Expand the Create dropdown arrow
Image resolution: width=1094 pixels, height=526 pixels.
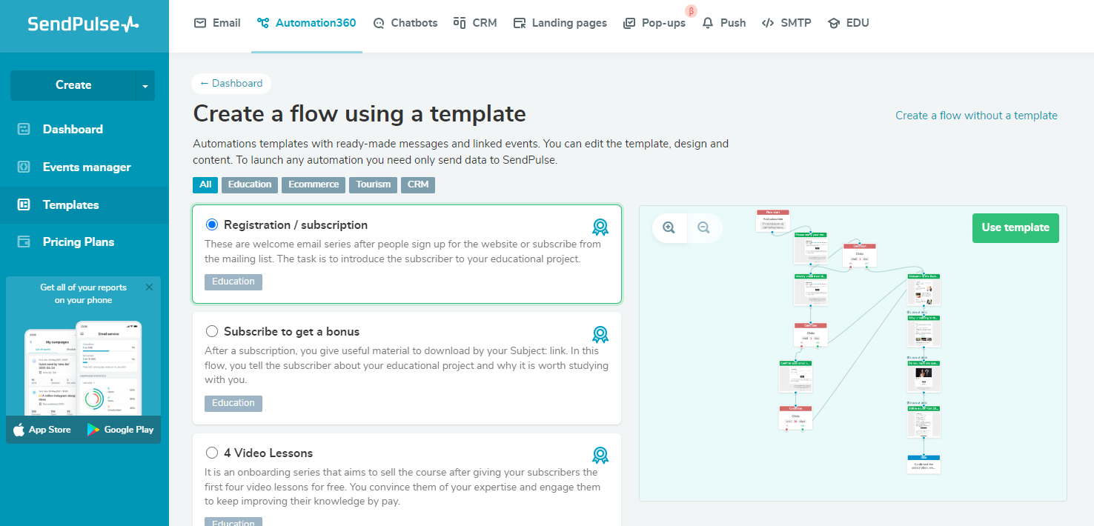(x=145, y=85)
